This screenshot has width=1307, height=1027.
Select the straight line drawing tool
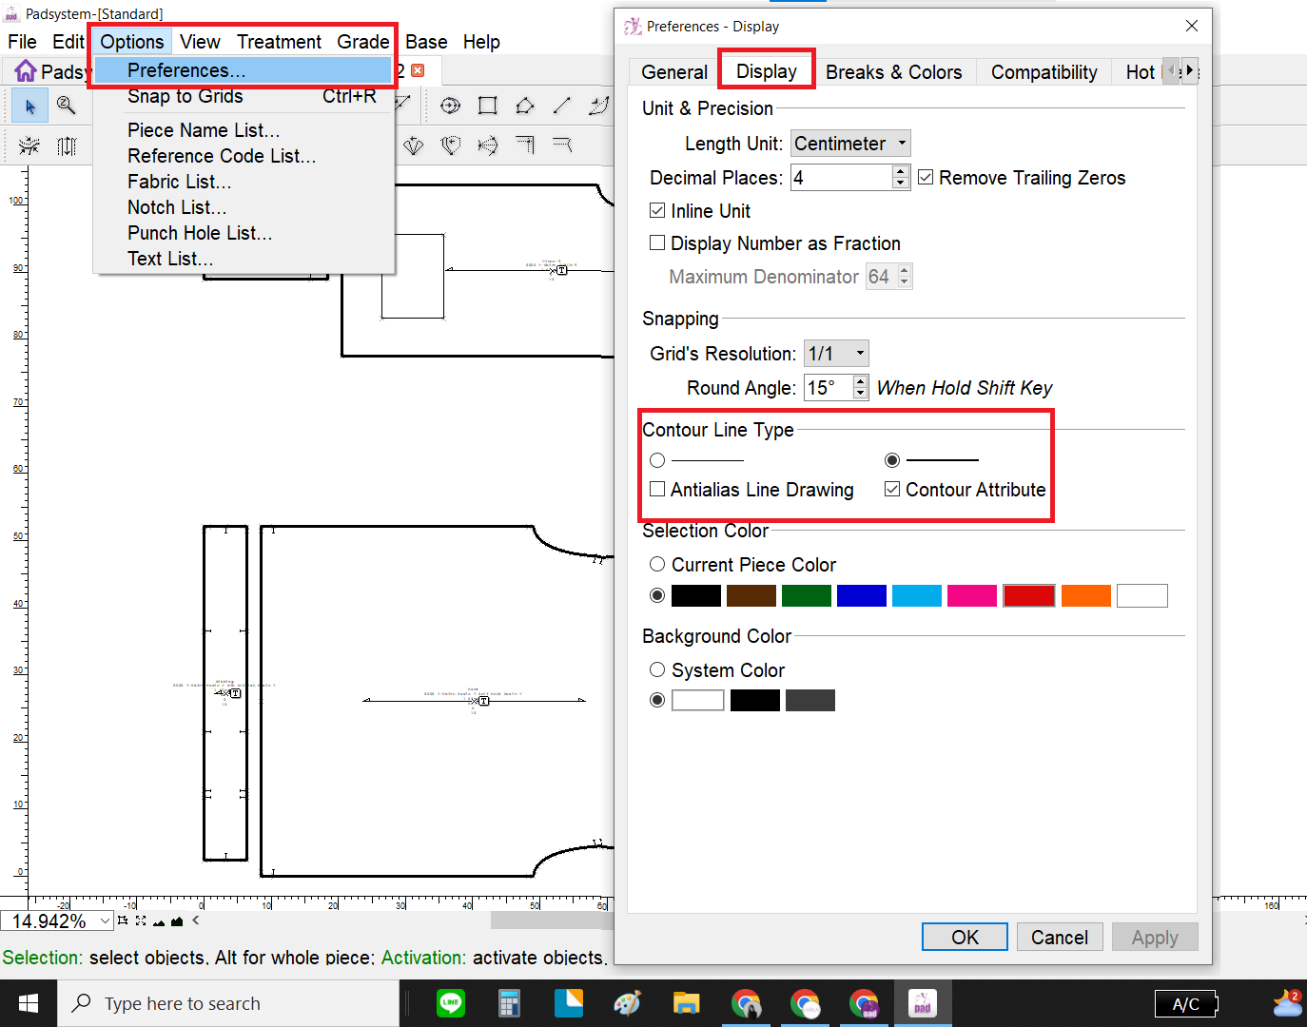[561, 106]
